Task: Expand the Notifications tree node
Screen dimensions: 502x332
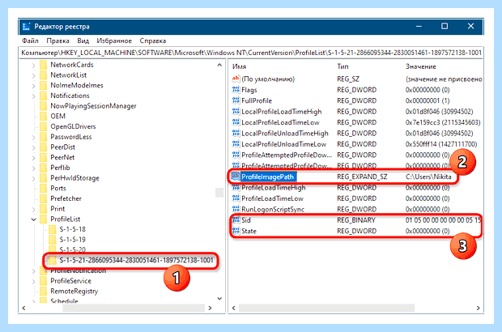Action: click(x=34, y=96)
